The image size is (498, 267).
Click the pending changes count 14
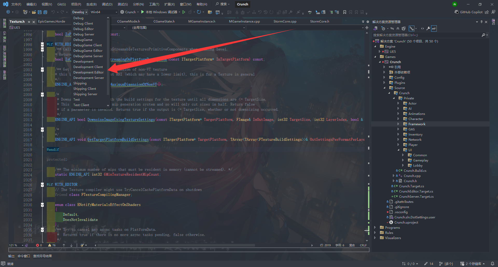[x=429, y=264]
